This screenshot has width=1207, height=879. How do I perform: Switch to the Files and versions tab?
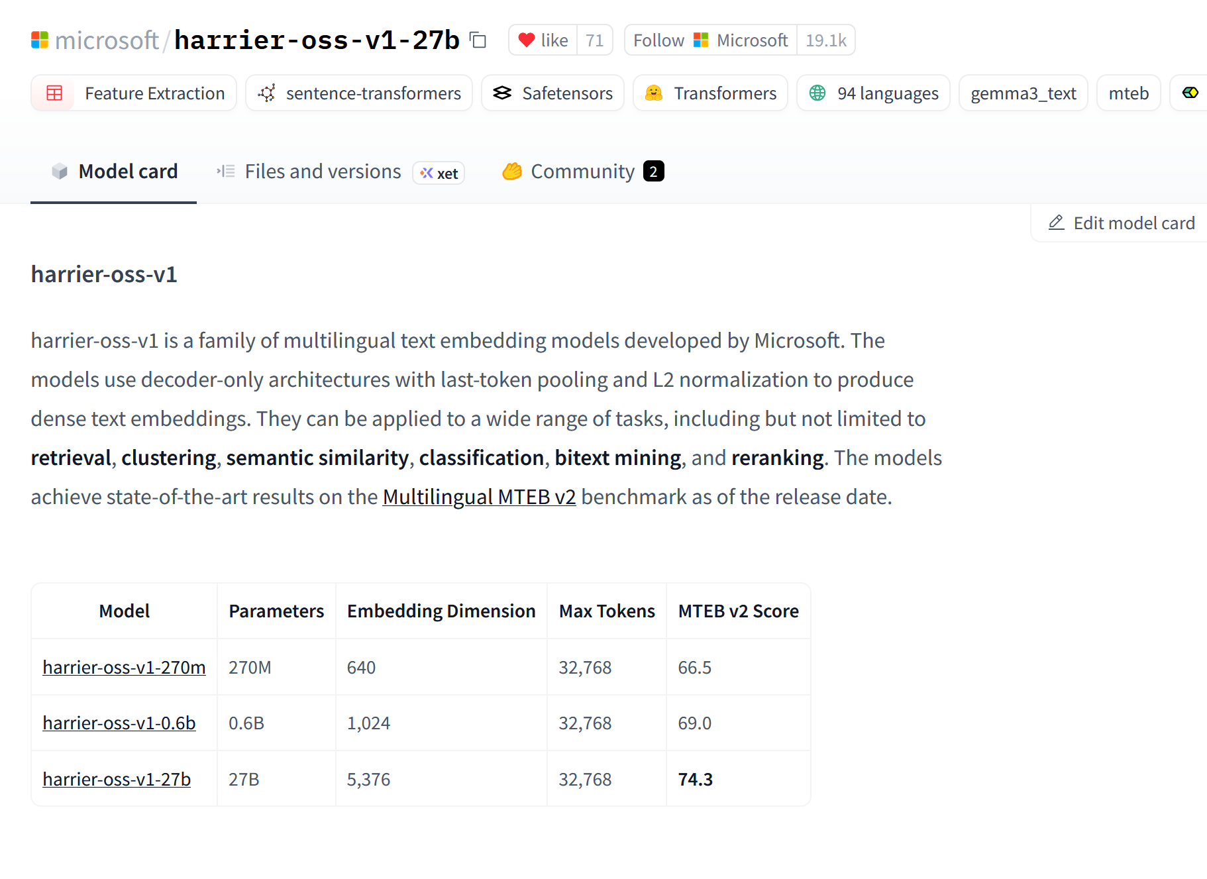coord(323,172)
